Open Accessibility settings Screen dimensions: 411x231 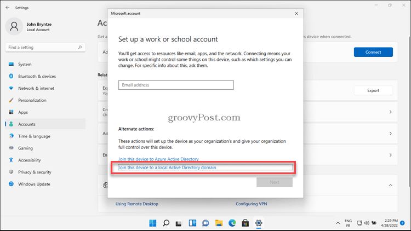(x=45, y=160)
